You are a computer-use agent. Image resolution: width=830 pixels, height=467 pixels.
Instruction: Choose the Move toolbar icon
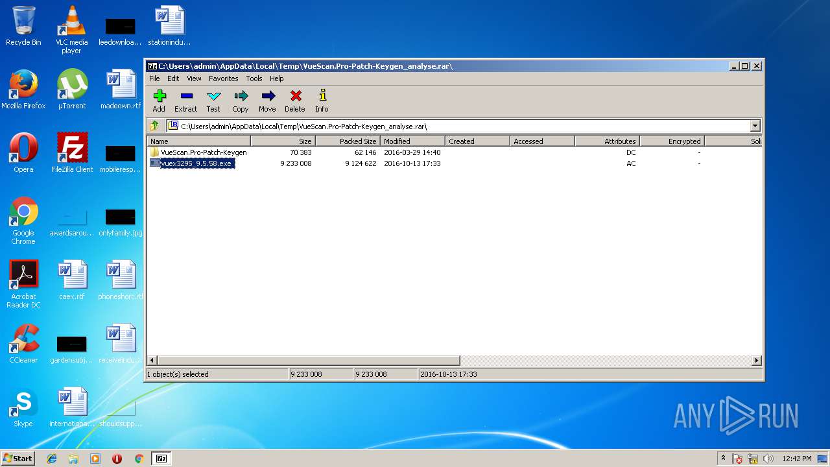click(267, 101)
